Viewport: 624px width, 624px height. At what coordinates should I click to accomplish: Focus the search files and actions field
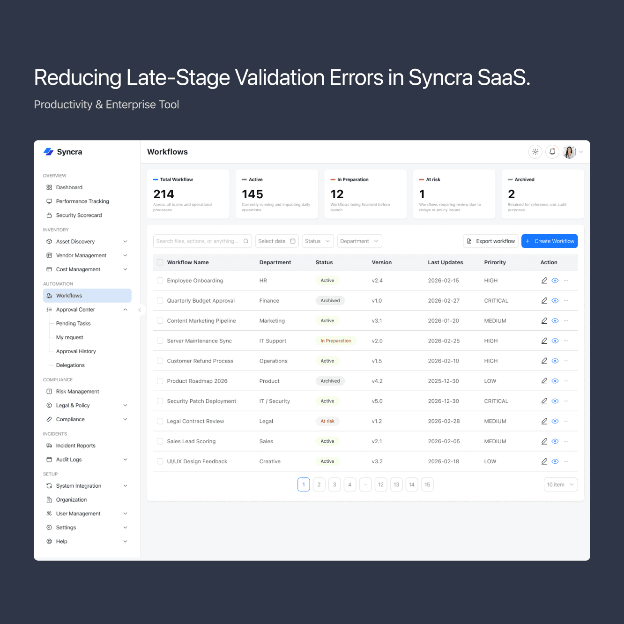coord(202,241)
